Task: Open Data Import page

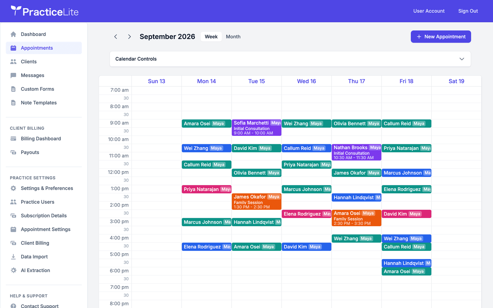Action: [x=44, y=257]
